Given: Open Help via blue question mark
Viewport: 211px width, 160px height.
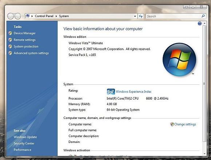Looking at the screenshot, I should coord(200,24).
